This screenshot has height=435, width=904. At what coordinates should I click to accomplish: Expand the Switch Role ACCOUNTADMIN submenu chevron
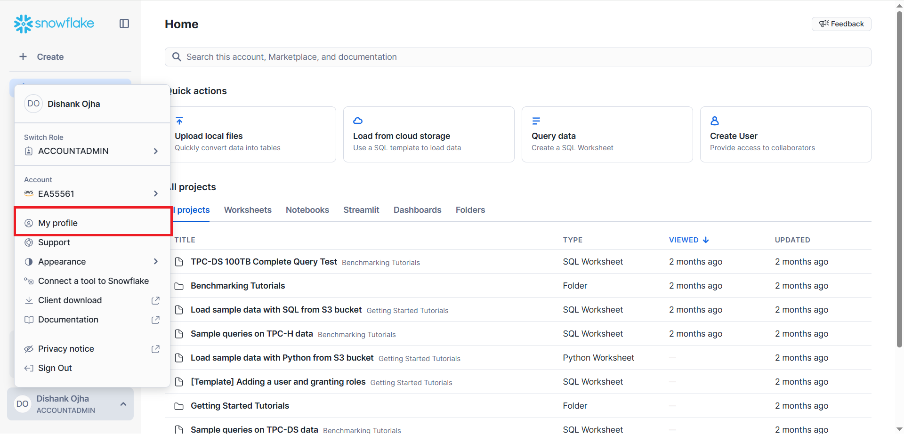156,151
